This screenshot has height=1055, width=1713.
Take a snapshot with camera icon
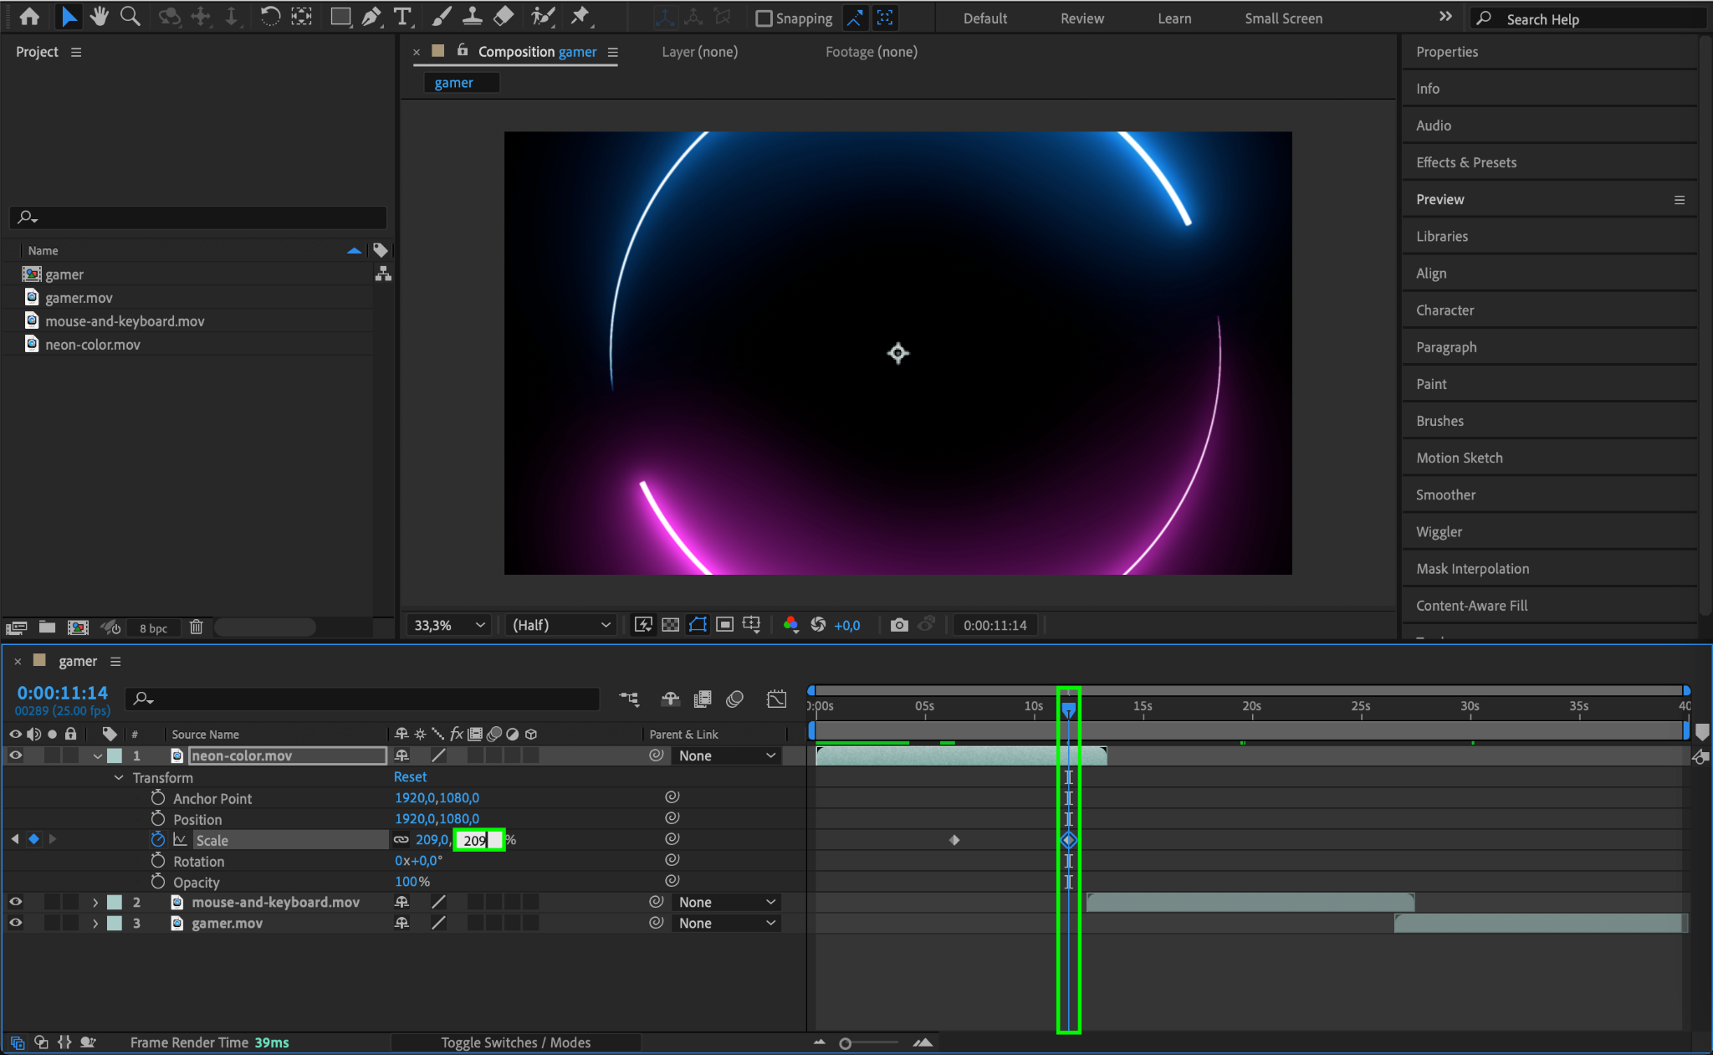tap(899, 625)
